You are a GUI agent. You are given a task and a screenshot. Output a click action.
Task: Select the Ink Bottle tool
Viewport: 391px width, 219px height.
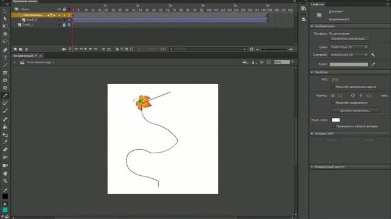click(5, 134)
